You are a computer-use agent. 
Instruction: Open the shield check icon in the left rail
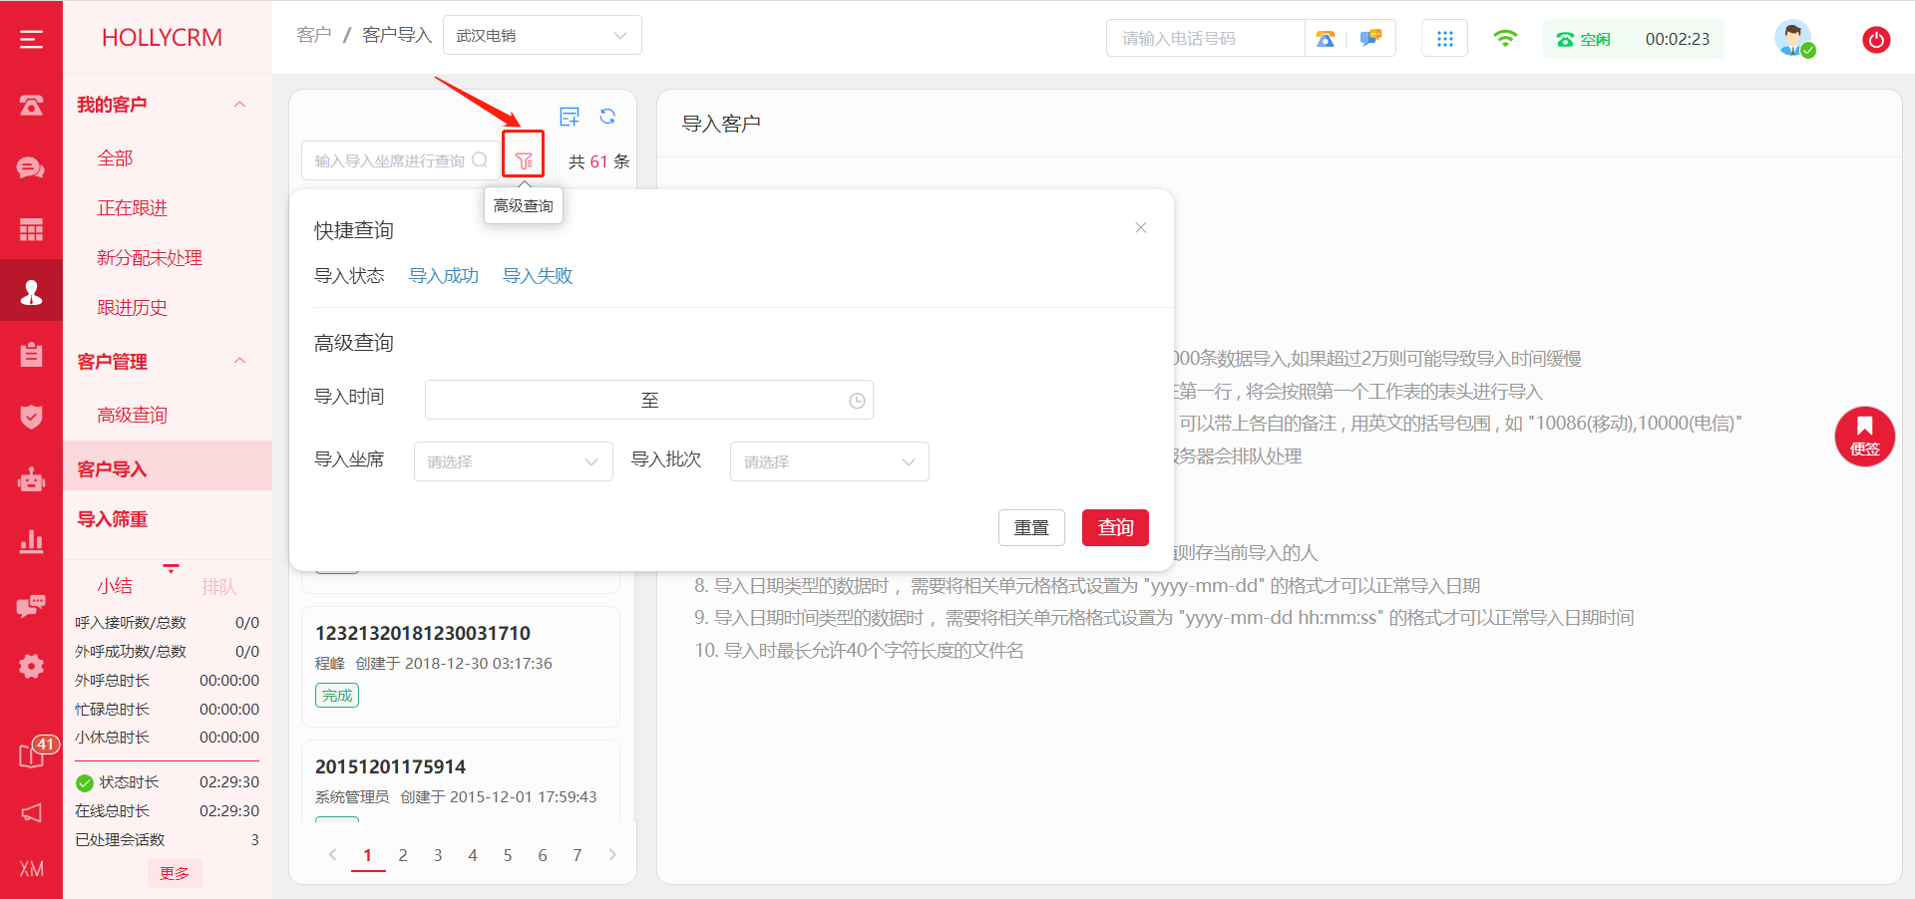pyautogui.click(x=31, y=417)
